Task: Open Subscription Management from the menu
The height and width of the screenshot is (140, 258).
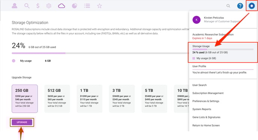Action: (x=208, y=93)
